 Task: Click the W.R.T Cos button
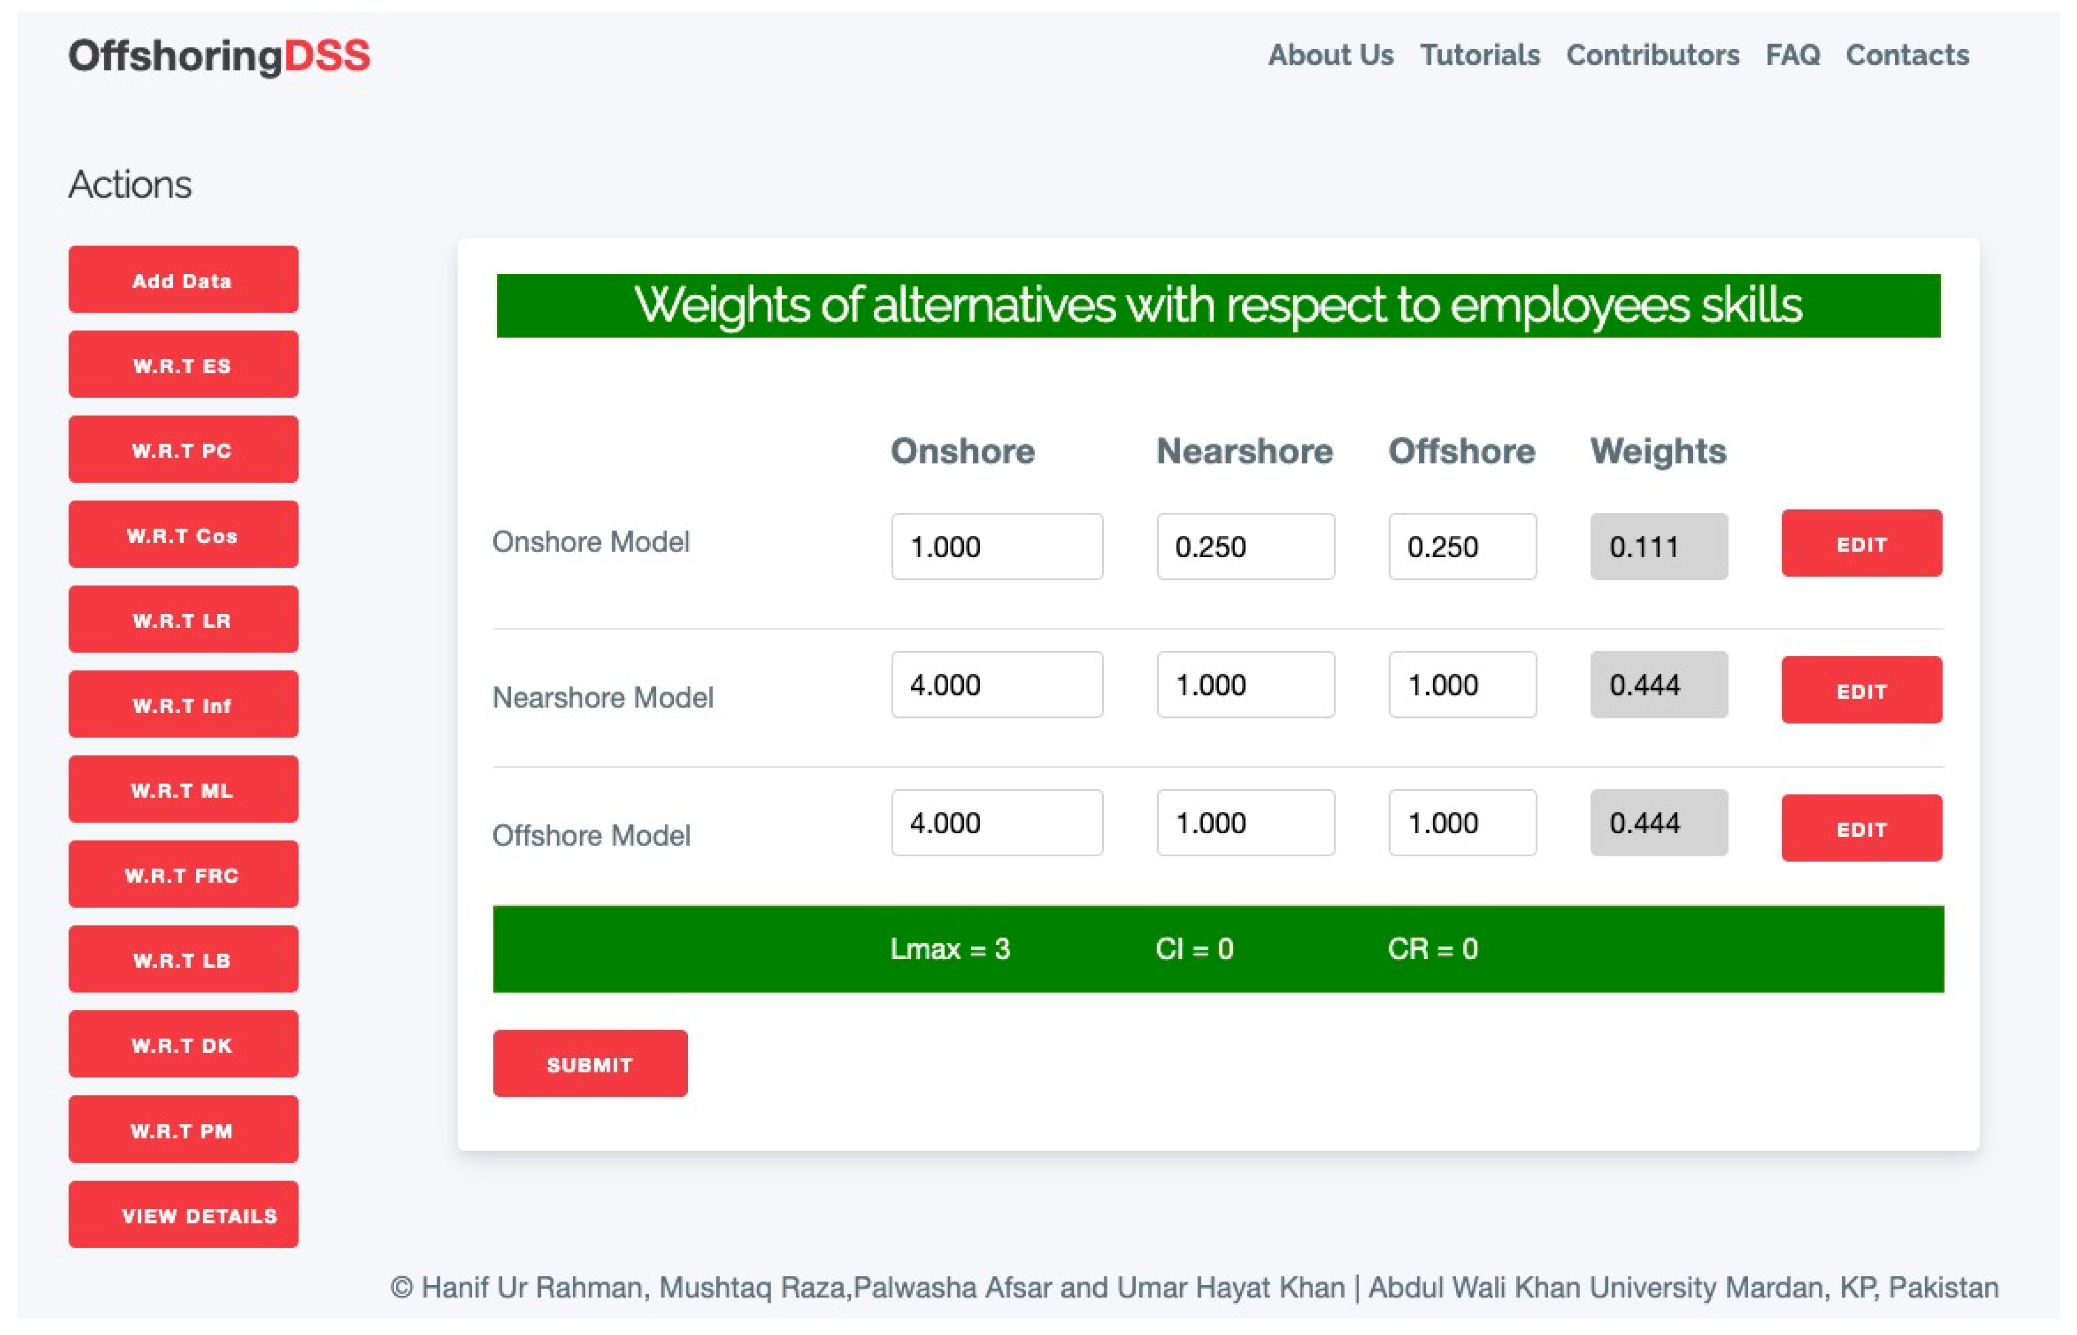pos(183,535)
